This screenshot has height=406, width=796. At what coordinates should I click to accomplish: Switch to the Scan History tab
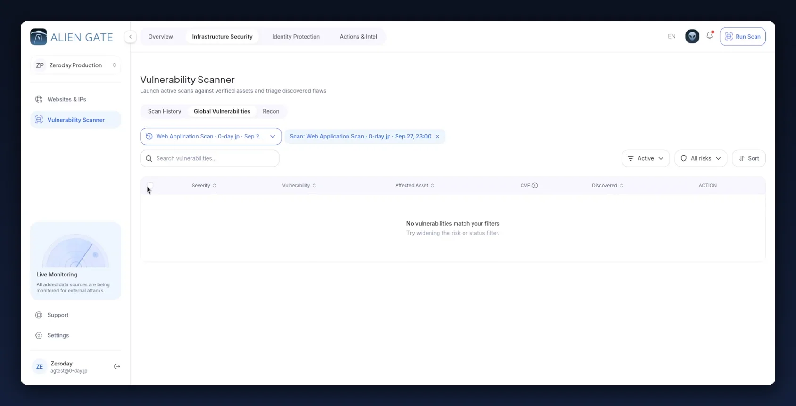click(164, 111)
